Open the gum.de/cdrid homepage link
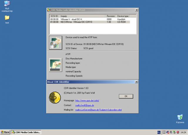 pyautogui.click(x=88, y=100)
